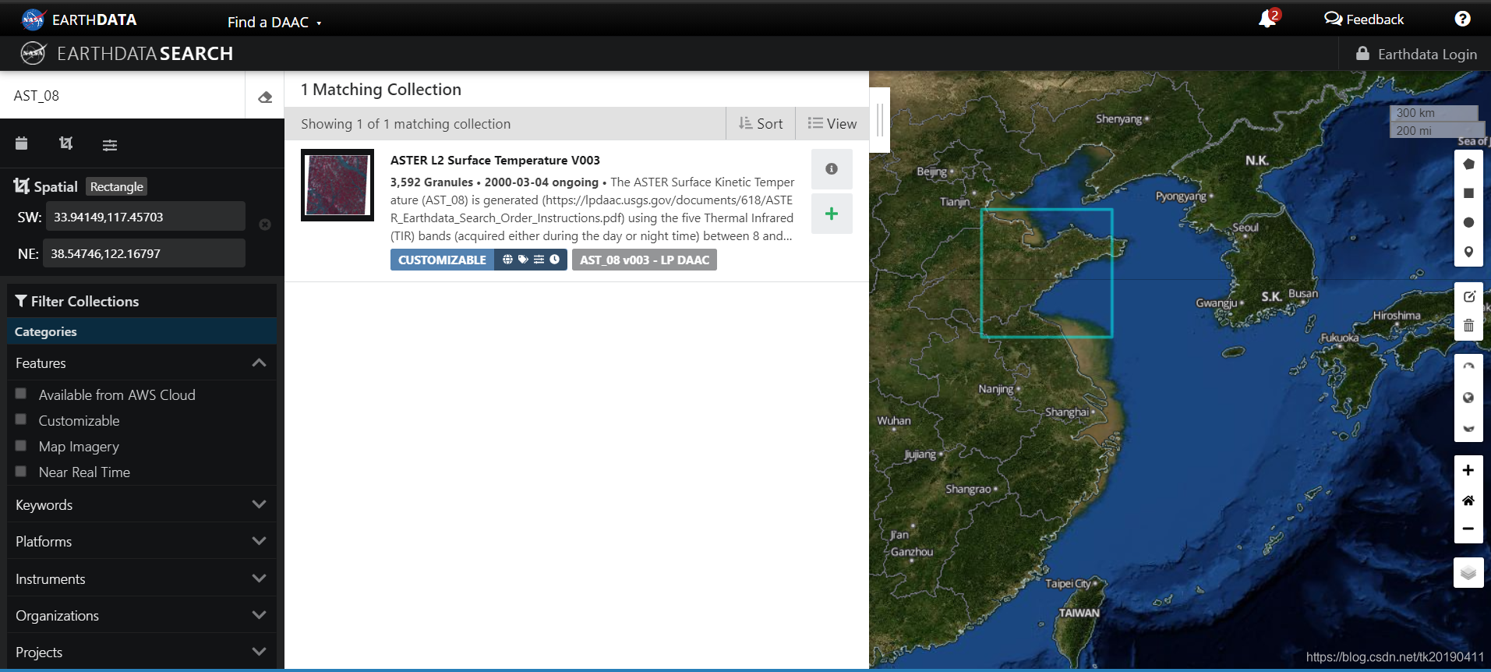Select the circle draw tool on map
The image size is (1491, 672).
(x=1468, y=223)
